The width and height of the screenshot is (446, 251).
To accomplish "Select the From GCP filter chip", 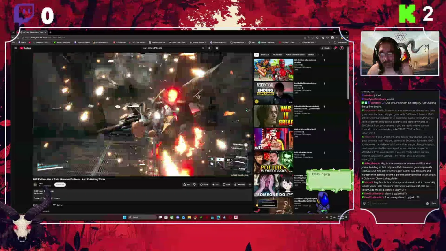I will tap(265, 55).
